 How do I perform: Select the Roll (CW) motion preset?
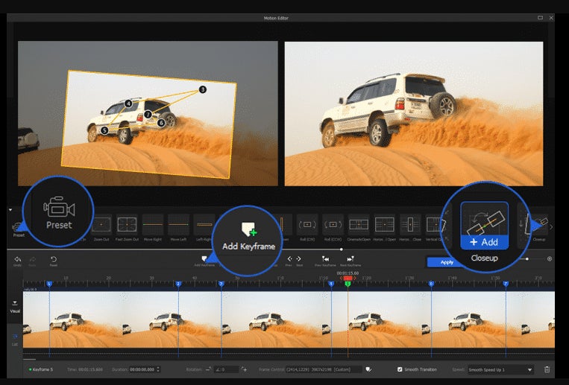[x=307, y=223]
